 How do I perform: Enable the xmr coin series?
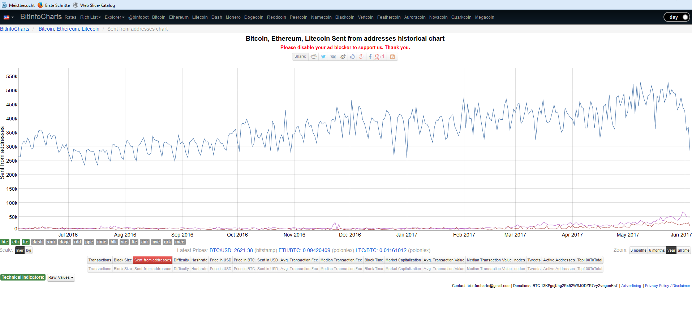(x=51, y=242)
